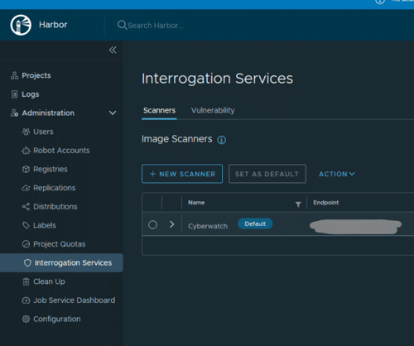Switch to the Vulnerability tab
Screen dimensions: 414x346
coord(213,110)
